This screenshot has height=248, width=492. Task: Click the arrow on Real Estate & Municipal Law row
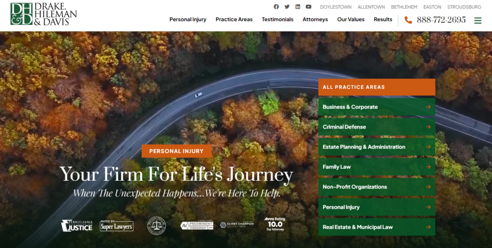point(428,227)
